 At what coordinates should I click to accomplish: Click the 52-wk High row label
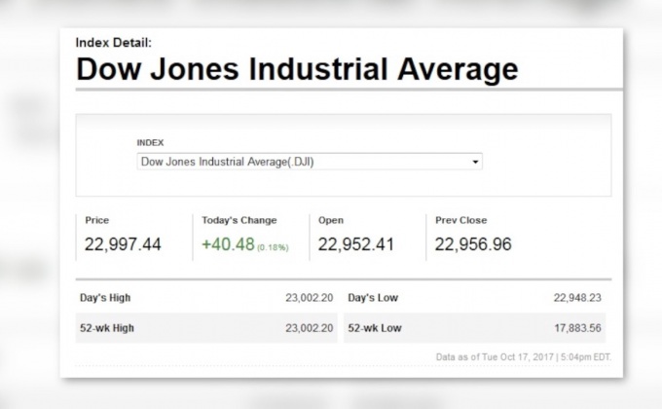point(107,328)
